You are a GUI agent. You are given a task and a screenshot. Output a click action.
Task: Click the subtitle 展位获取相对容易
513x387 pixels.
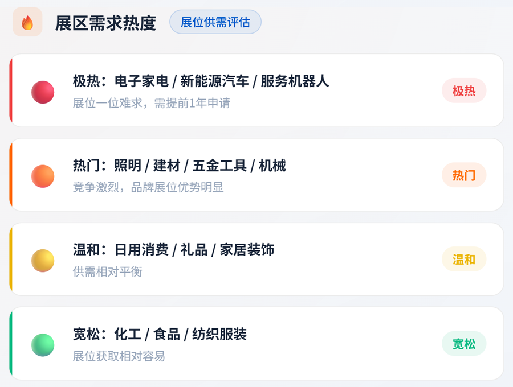click(x=119, y=356)
